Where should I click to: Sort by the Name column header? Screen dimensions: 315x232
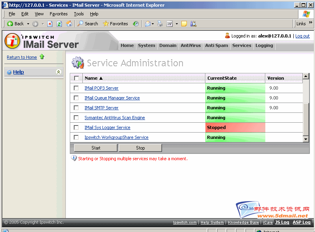click(93, 78)
